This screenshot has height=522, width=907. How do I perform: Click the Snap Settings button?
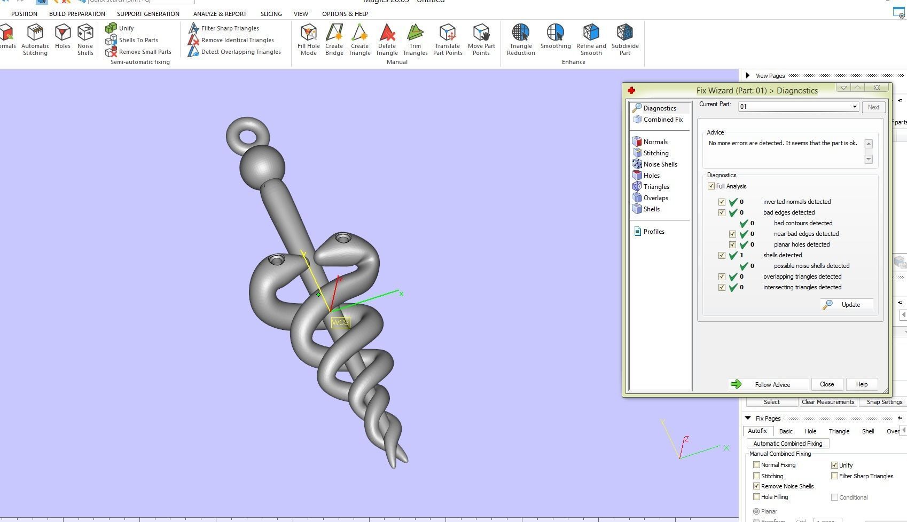click(x=884, y=402)
